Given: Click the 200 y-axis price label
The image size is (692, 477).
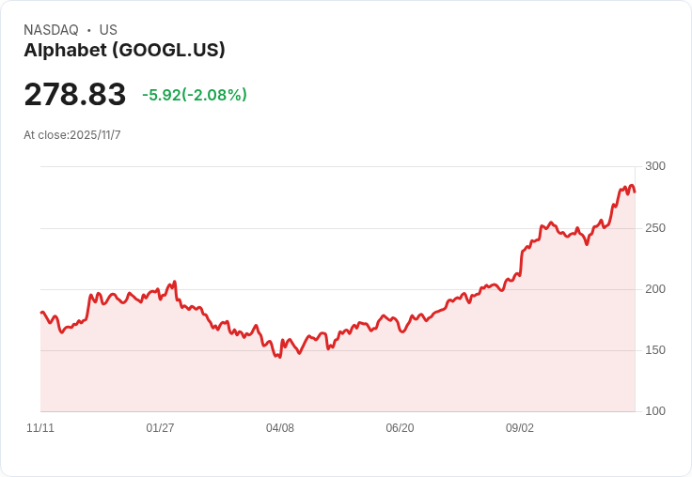Looking at the screenshot, I should coord(655,289).
